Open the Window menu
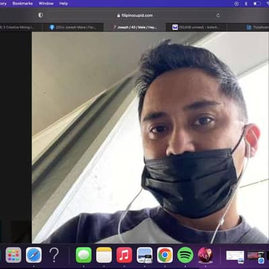This screenshot has width=269, height=269. (x=46, y=3)
